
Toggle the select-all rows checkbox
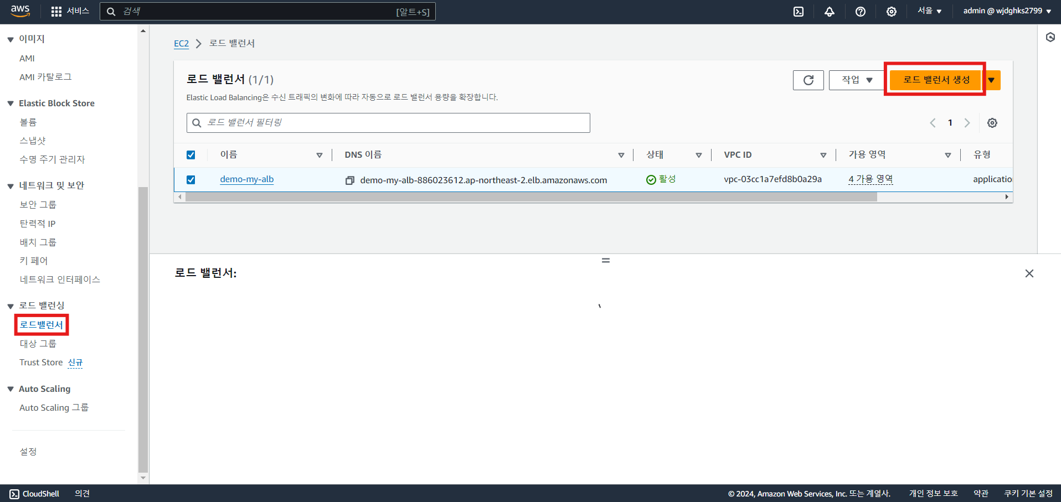(x=191, y=155)
